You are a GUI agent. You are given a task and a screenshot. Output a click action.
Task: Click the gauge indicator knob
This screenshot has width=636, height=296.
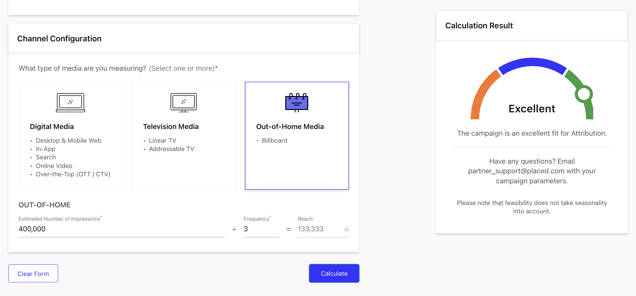tap(584, 94)
